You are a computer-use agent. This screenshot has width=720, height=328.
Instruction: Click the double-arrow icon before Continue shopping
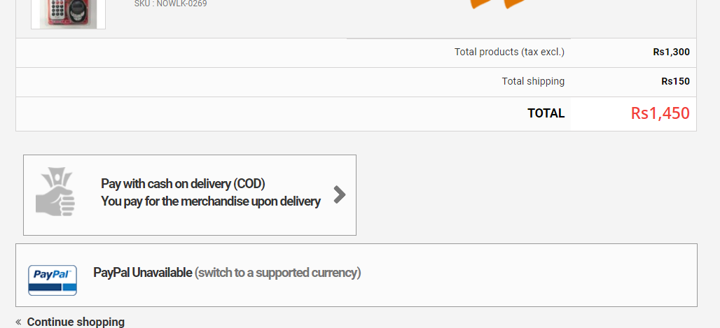[x=18, y=322]
